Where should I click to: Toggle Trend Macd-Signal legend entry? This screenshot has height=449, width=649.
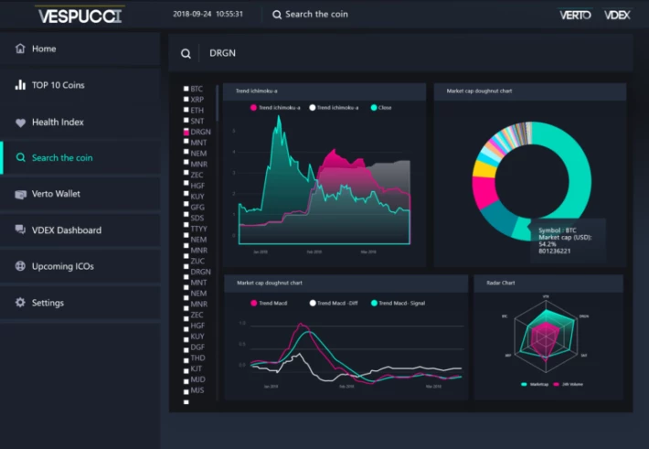(399, 304)
